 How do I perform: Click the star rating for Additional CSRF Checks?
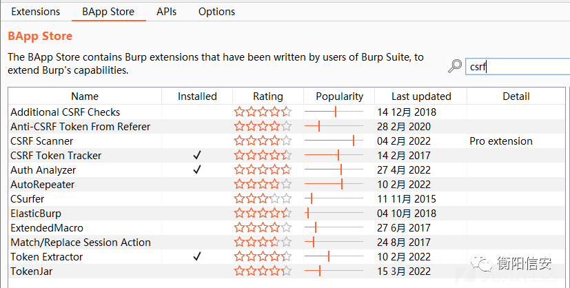[263, 112]
